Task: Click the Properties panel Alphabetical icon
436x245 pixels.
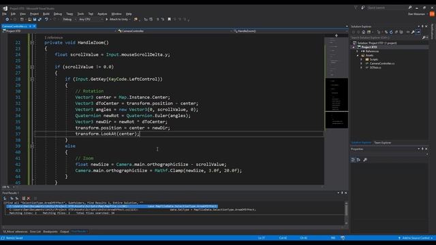Action: pyautogui.click(x=358, y=160)
